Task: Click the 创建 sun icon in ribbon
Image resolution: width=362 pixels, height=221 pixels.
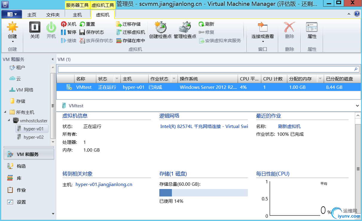Action: click(x=12, y=27)
